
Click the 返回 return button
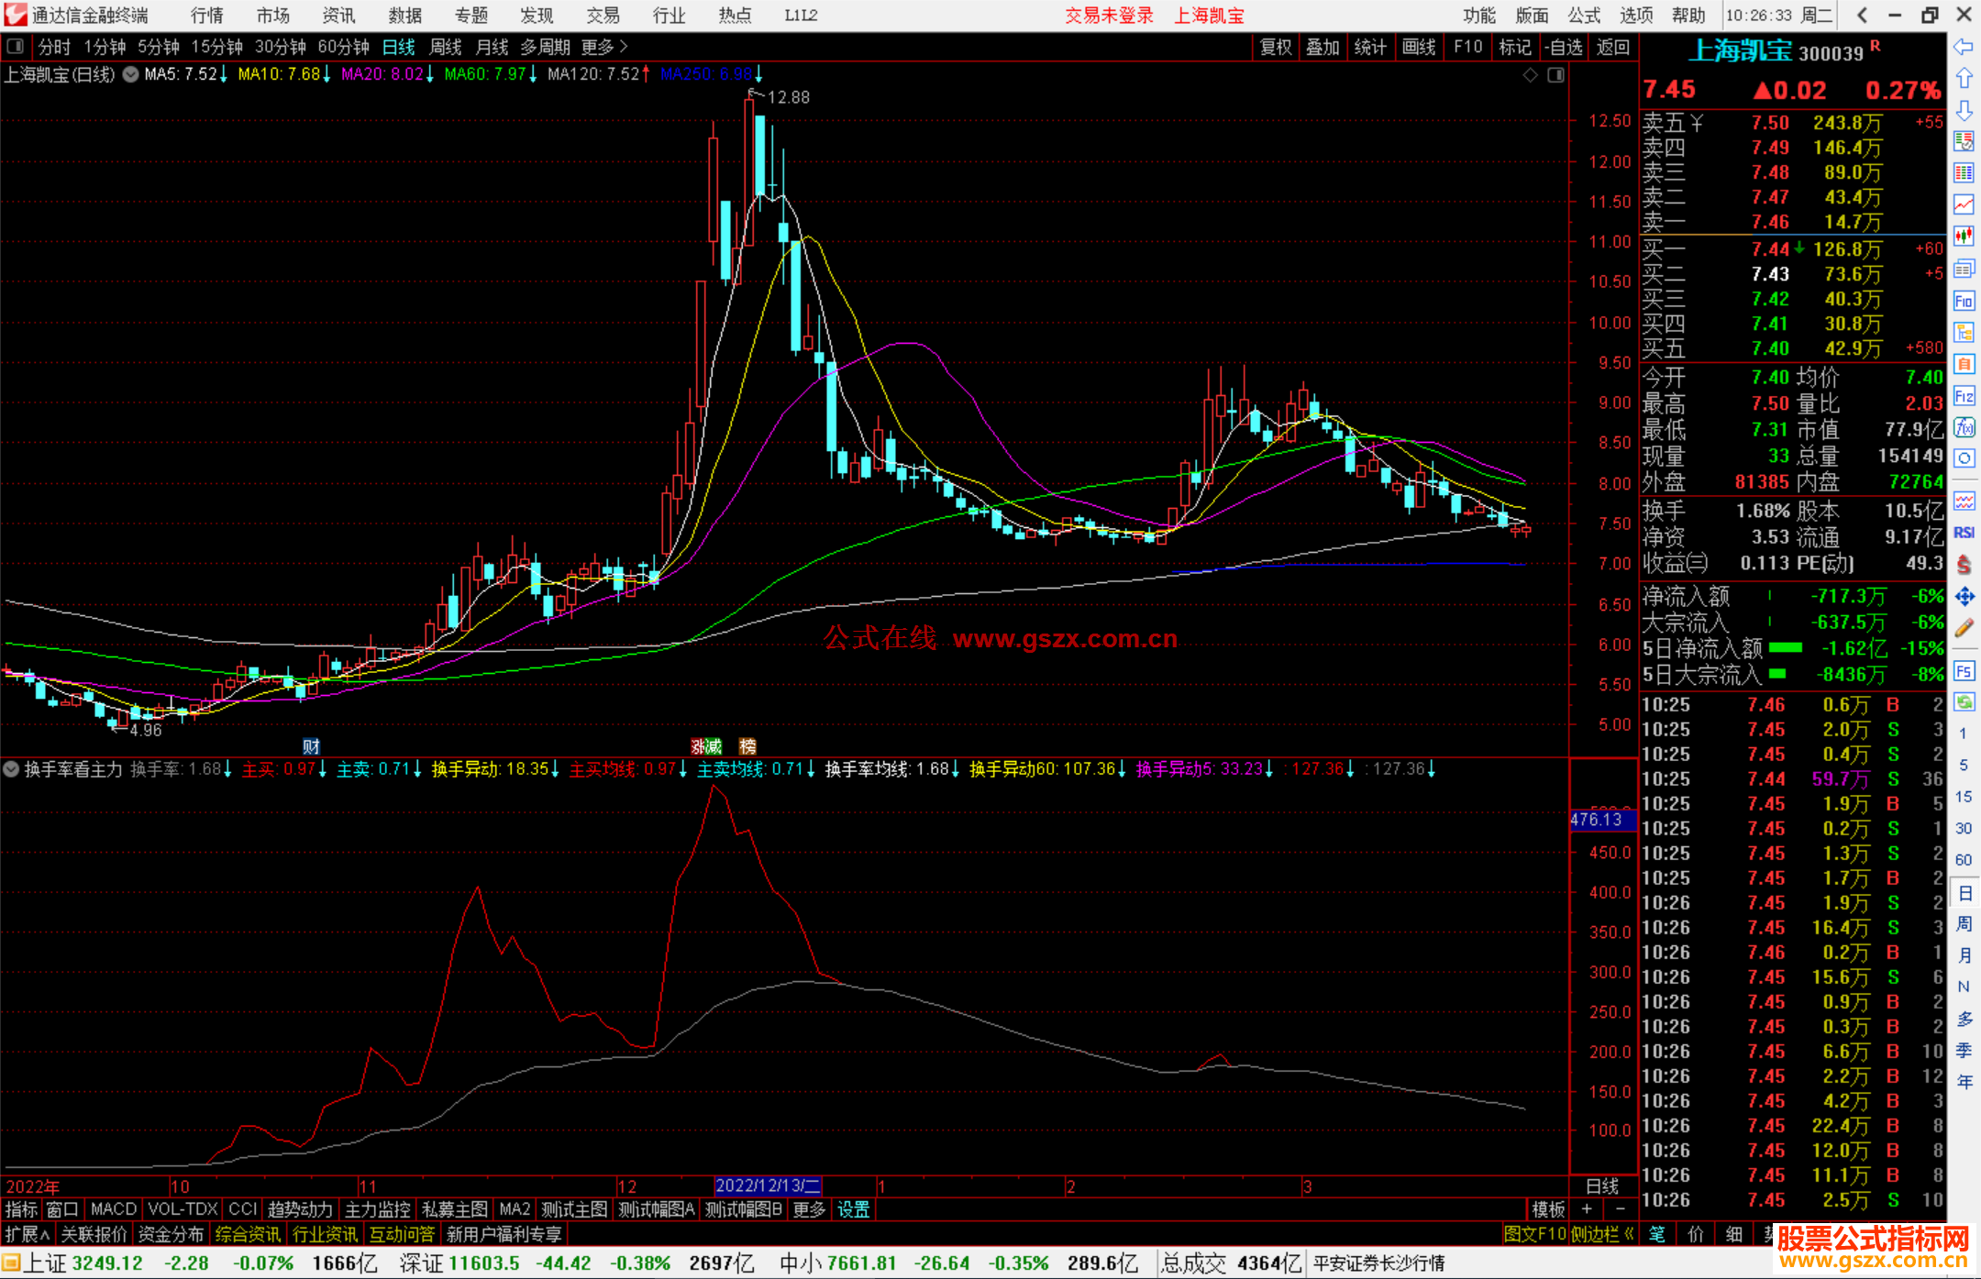[1612, 47]
